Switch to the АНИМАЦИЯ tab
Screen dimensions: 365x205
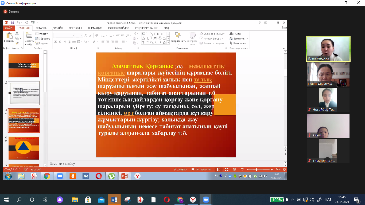click(95, 28)
